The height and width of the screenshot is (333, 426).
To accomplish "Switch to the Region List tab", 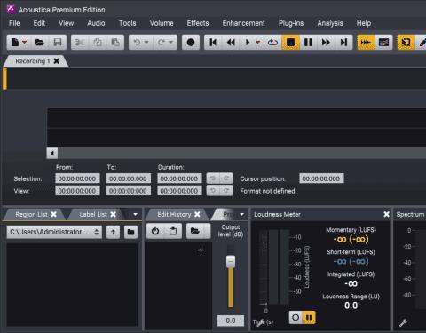I will (x=31, y=214).
